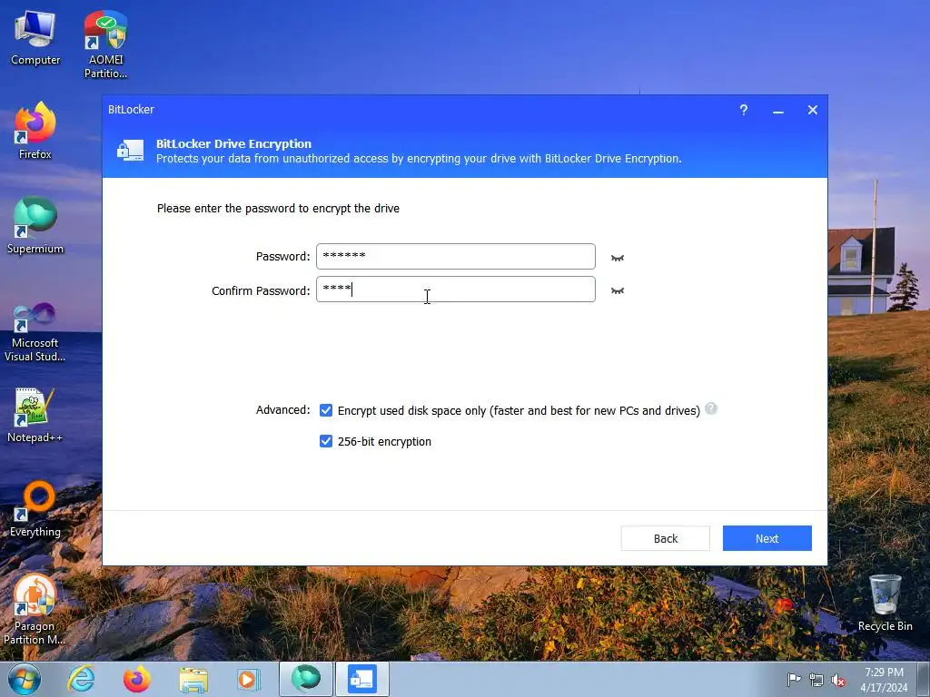
Task: Click the Show desktop strip at taskbar end
Action: (924, 679)
